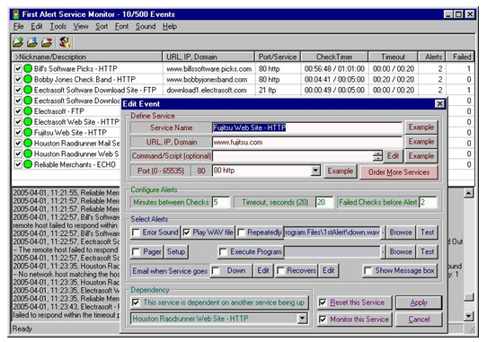This screenshot has width=487, height=342.
Task: Toggle the Play WAV file checkbox
Action: click(x=186, y=232)
